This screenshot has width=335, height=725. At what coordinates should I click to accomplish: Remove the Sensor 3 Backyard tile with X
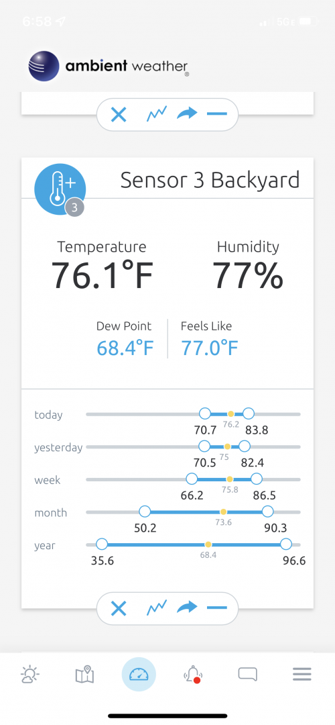tap(119, 609)
